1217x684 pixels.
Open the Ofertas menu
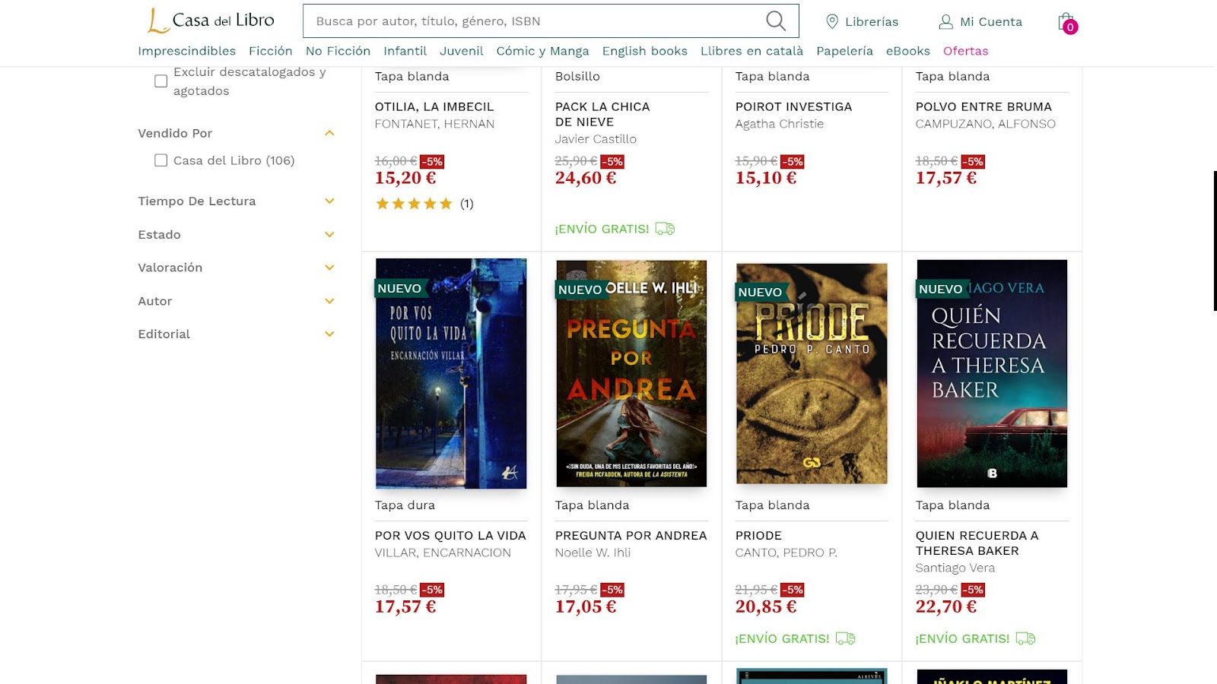click(965, 51)
